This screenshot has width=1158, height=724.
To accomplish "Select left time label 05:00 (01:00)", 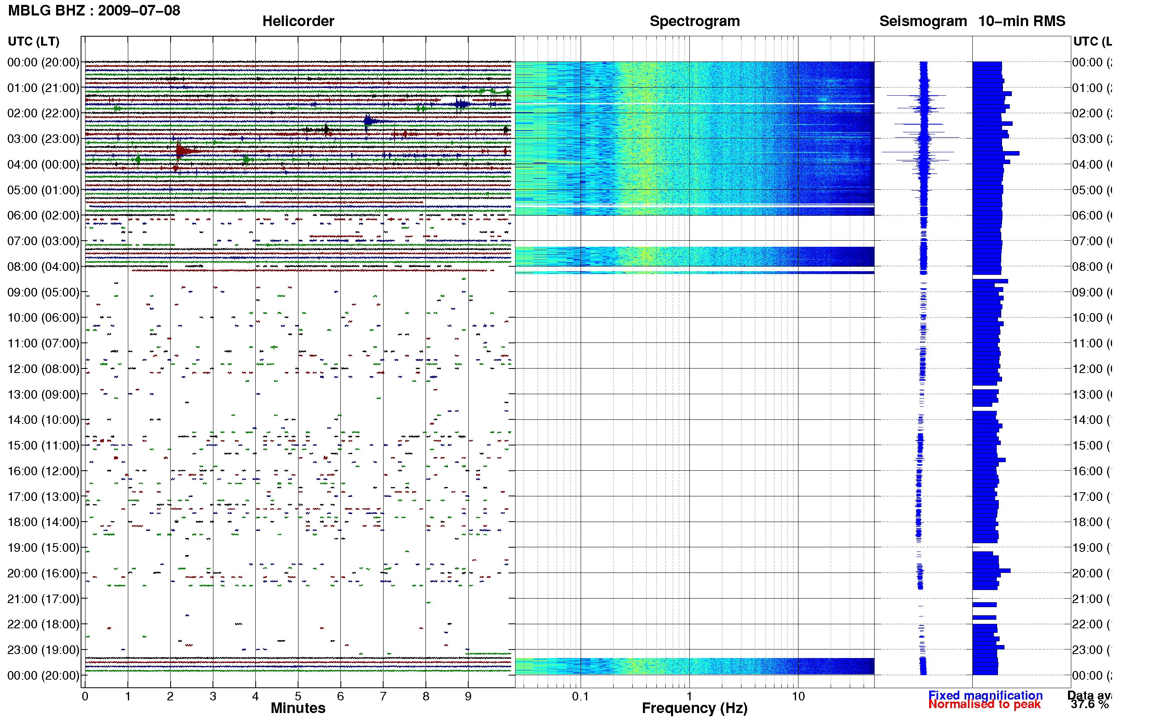I will 43,190.
